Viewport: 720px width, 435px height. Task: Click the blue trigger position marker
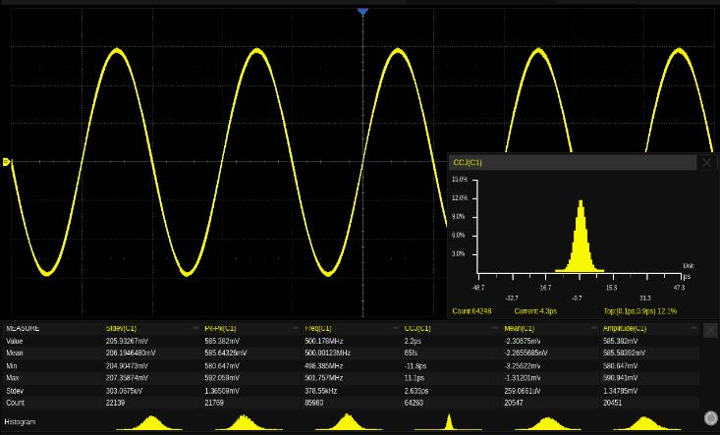(362, 12)
